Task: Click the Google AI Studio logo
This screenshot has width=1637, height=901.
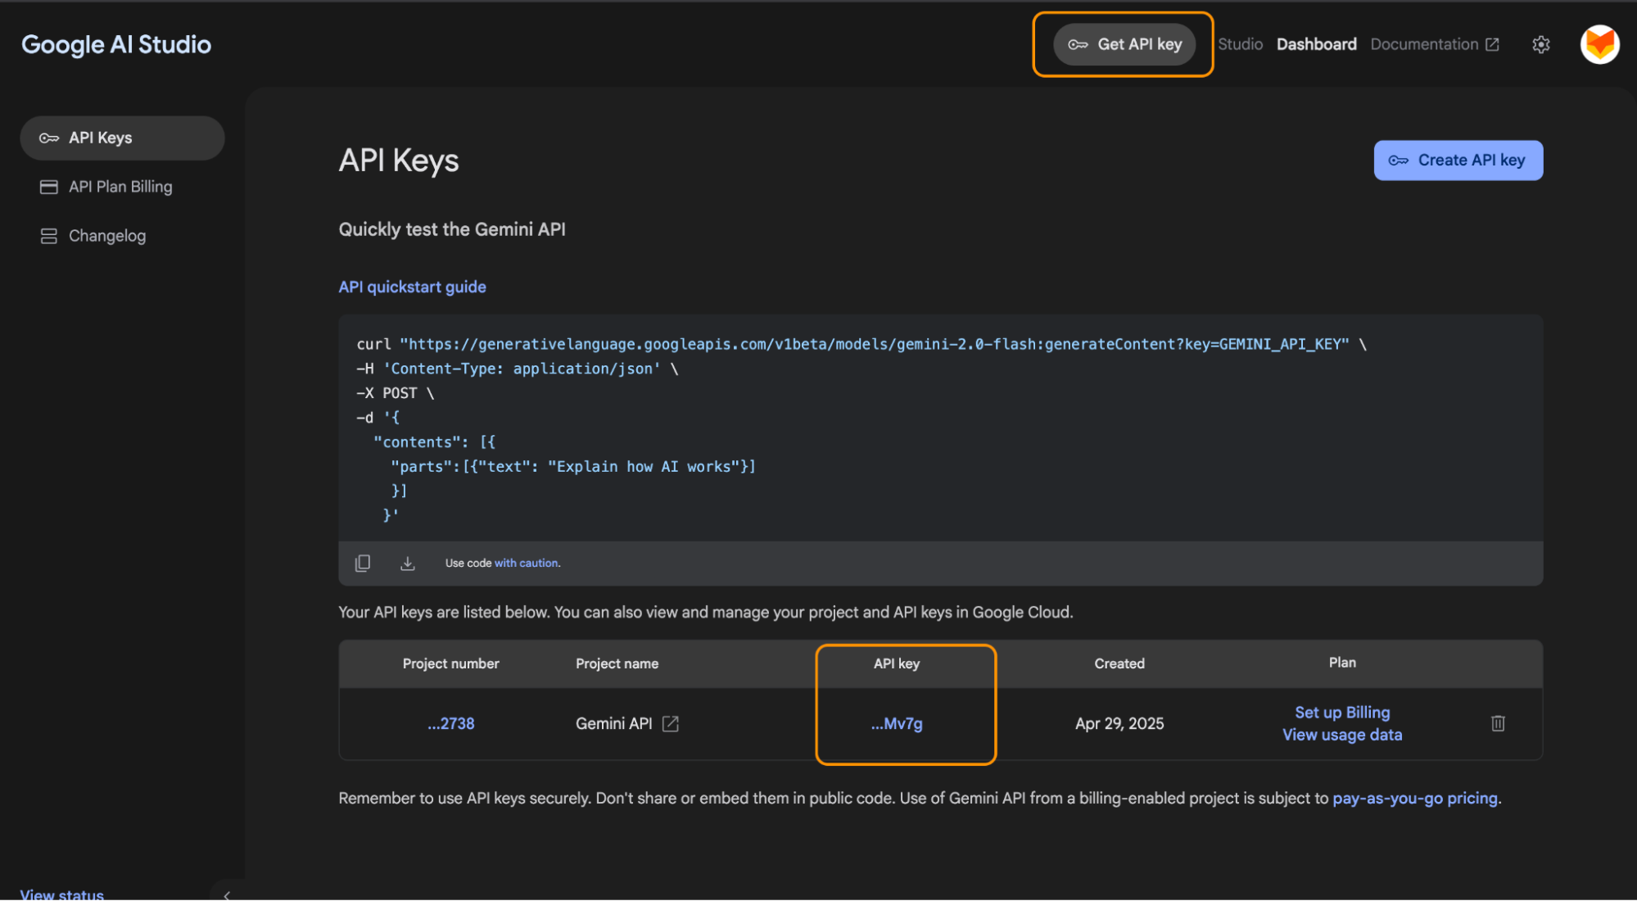Action: [x=116, y=44]
